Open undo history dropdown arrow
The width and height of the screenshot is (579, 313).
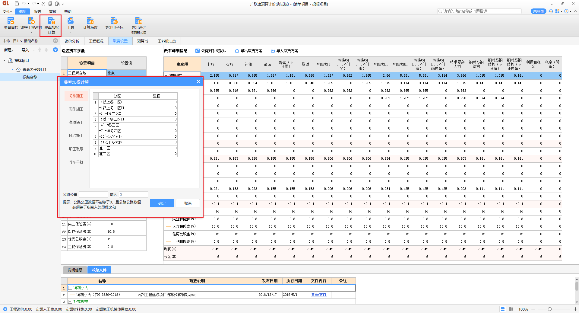tap(28, 4)
